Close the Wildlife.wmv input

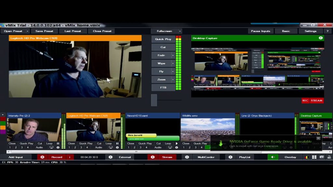[x=186, y=143]
